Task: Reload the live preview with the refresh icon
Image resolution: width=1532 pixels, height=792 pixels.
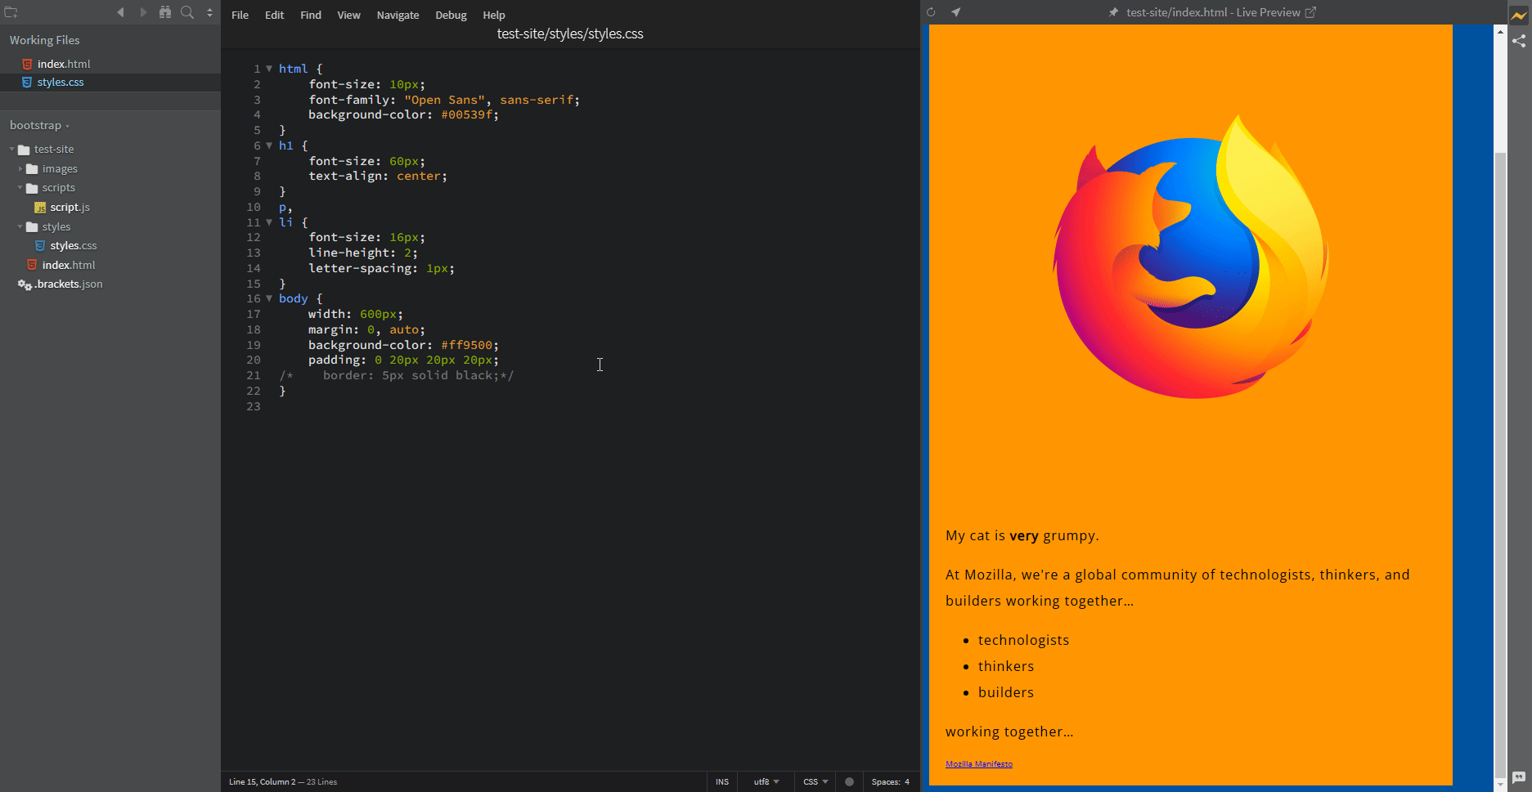Action: coord(931,12)
